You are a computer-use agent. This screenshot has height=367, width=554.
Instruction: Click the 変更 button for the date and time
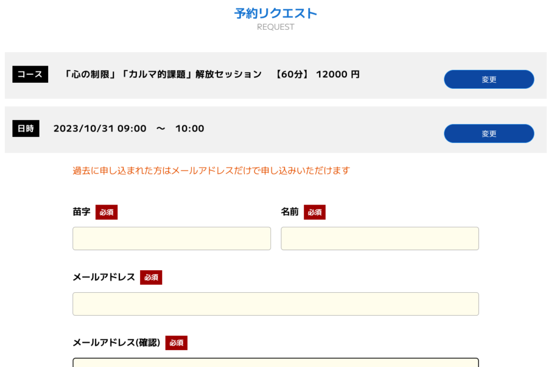coord(489,133)
